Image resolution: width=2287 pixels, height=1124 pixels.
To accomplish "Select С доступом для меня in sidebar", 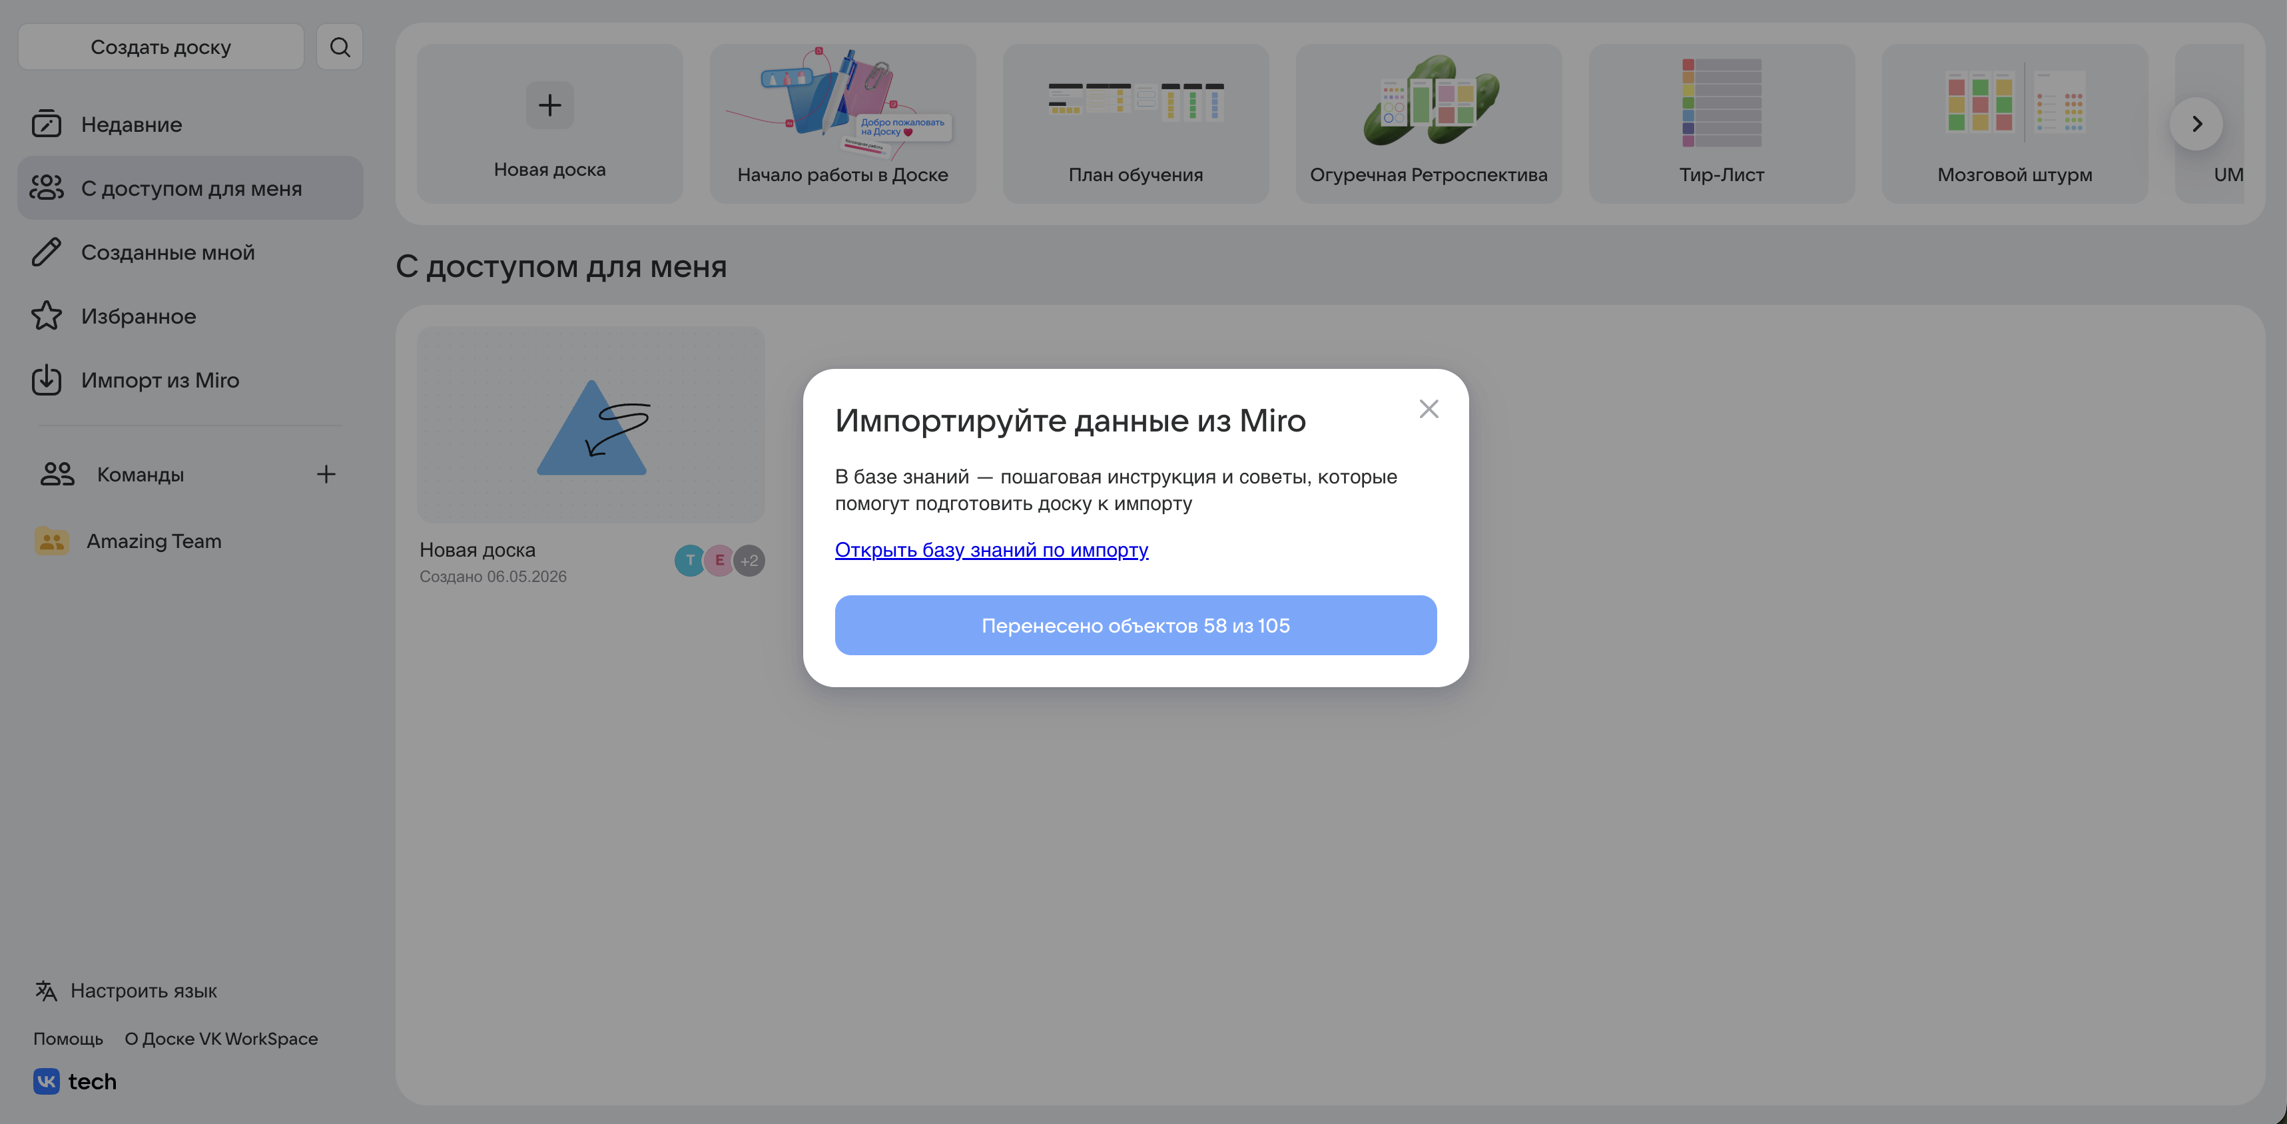I will tap(190, 188).
